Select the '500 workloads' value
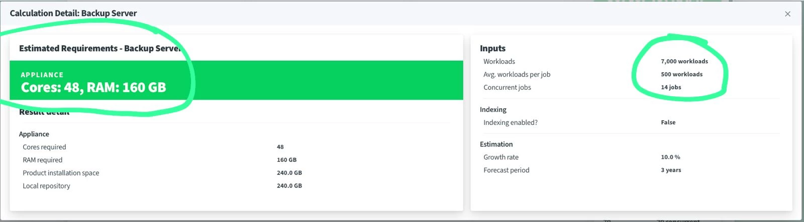Viewport: 804px width, 222px height. click(x=681, y=75)
